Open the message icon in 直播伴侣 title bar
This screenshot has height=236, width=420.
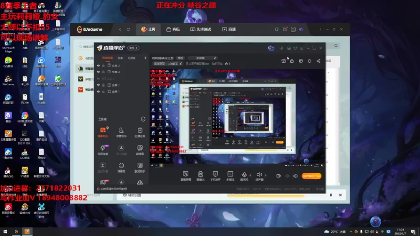(x=281, y=48)
